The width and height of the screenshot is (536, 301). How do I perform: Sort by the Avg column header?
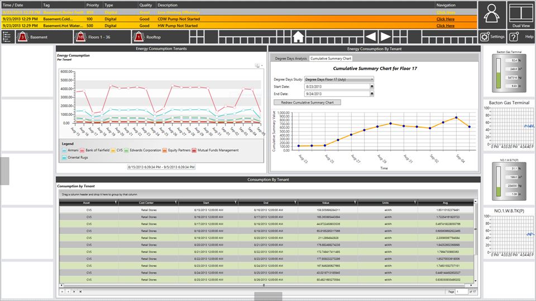click(445, 203)
